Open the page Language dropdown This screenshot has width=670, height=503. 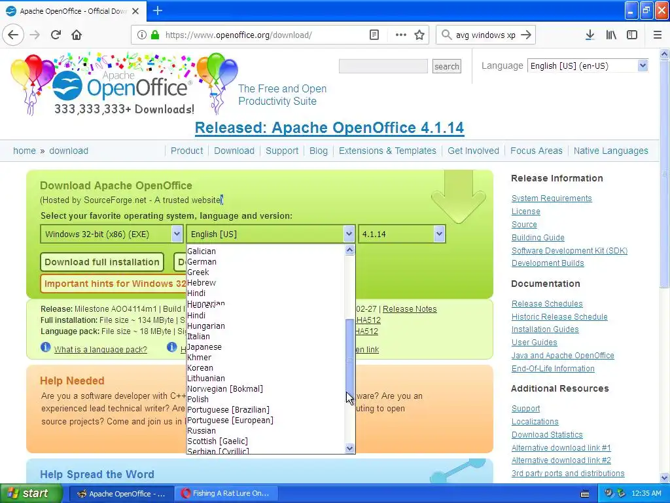pyautogui.click(x=588, y=66)
